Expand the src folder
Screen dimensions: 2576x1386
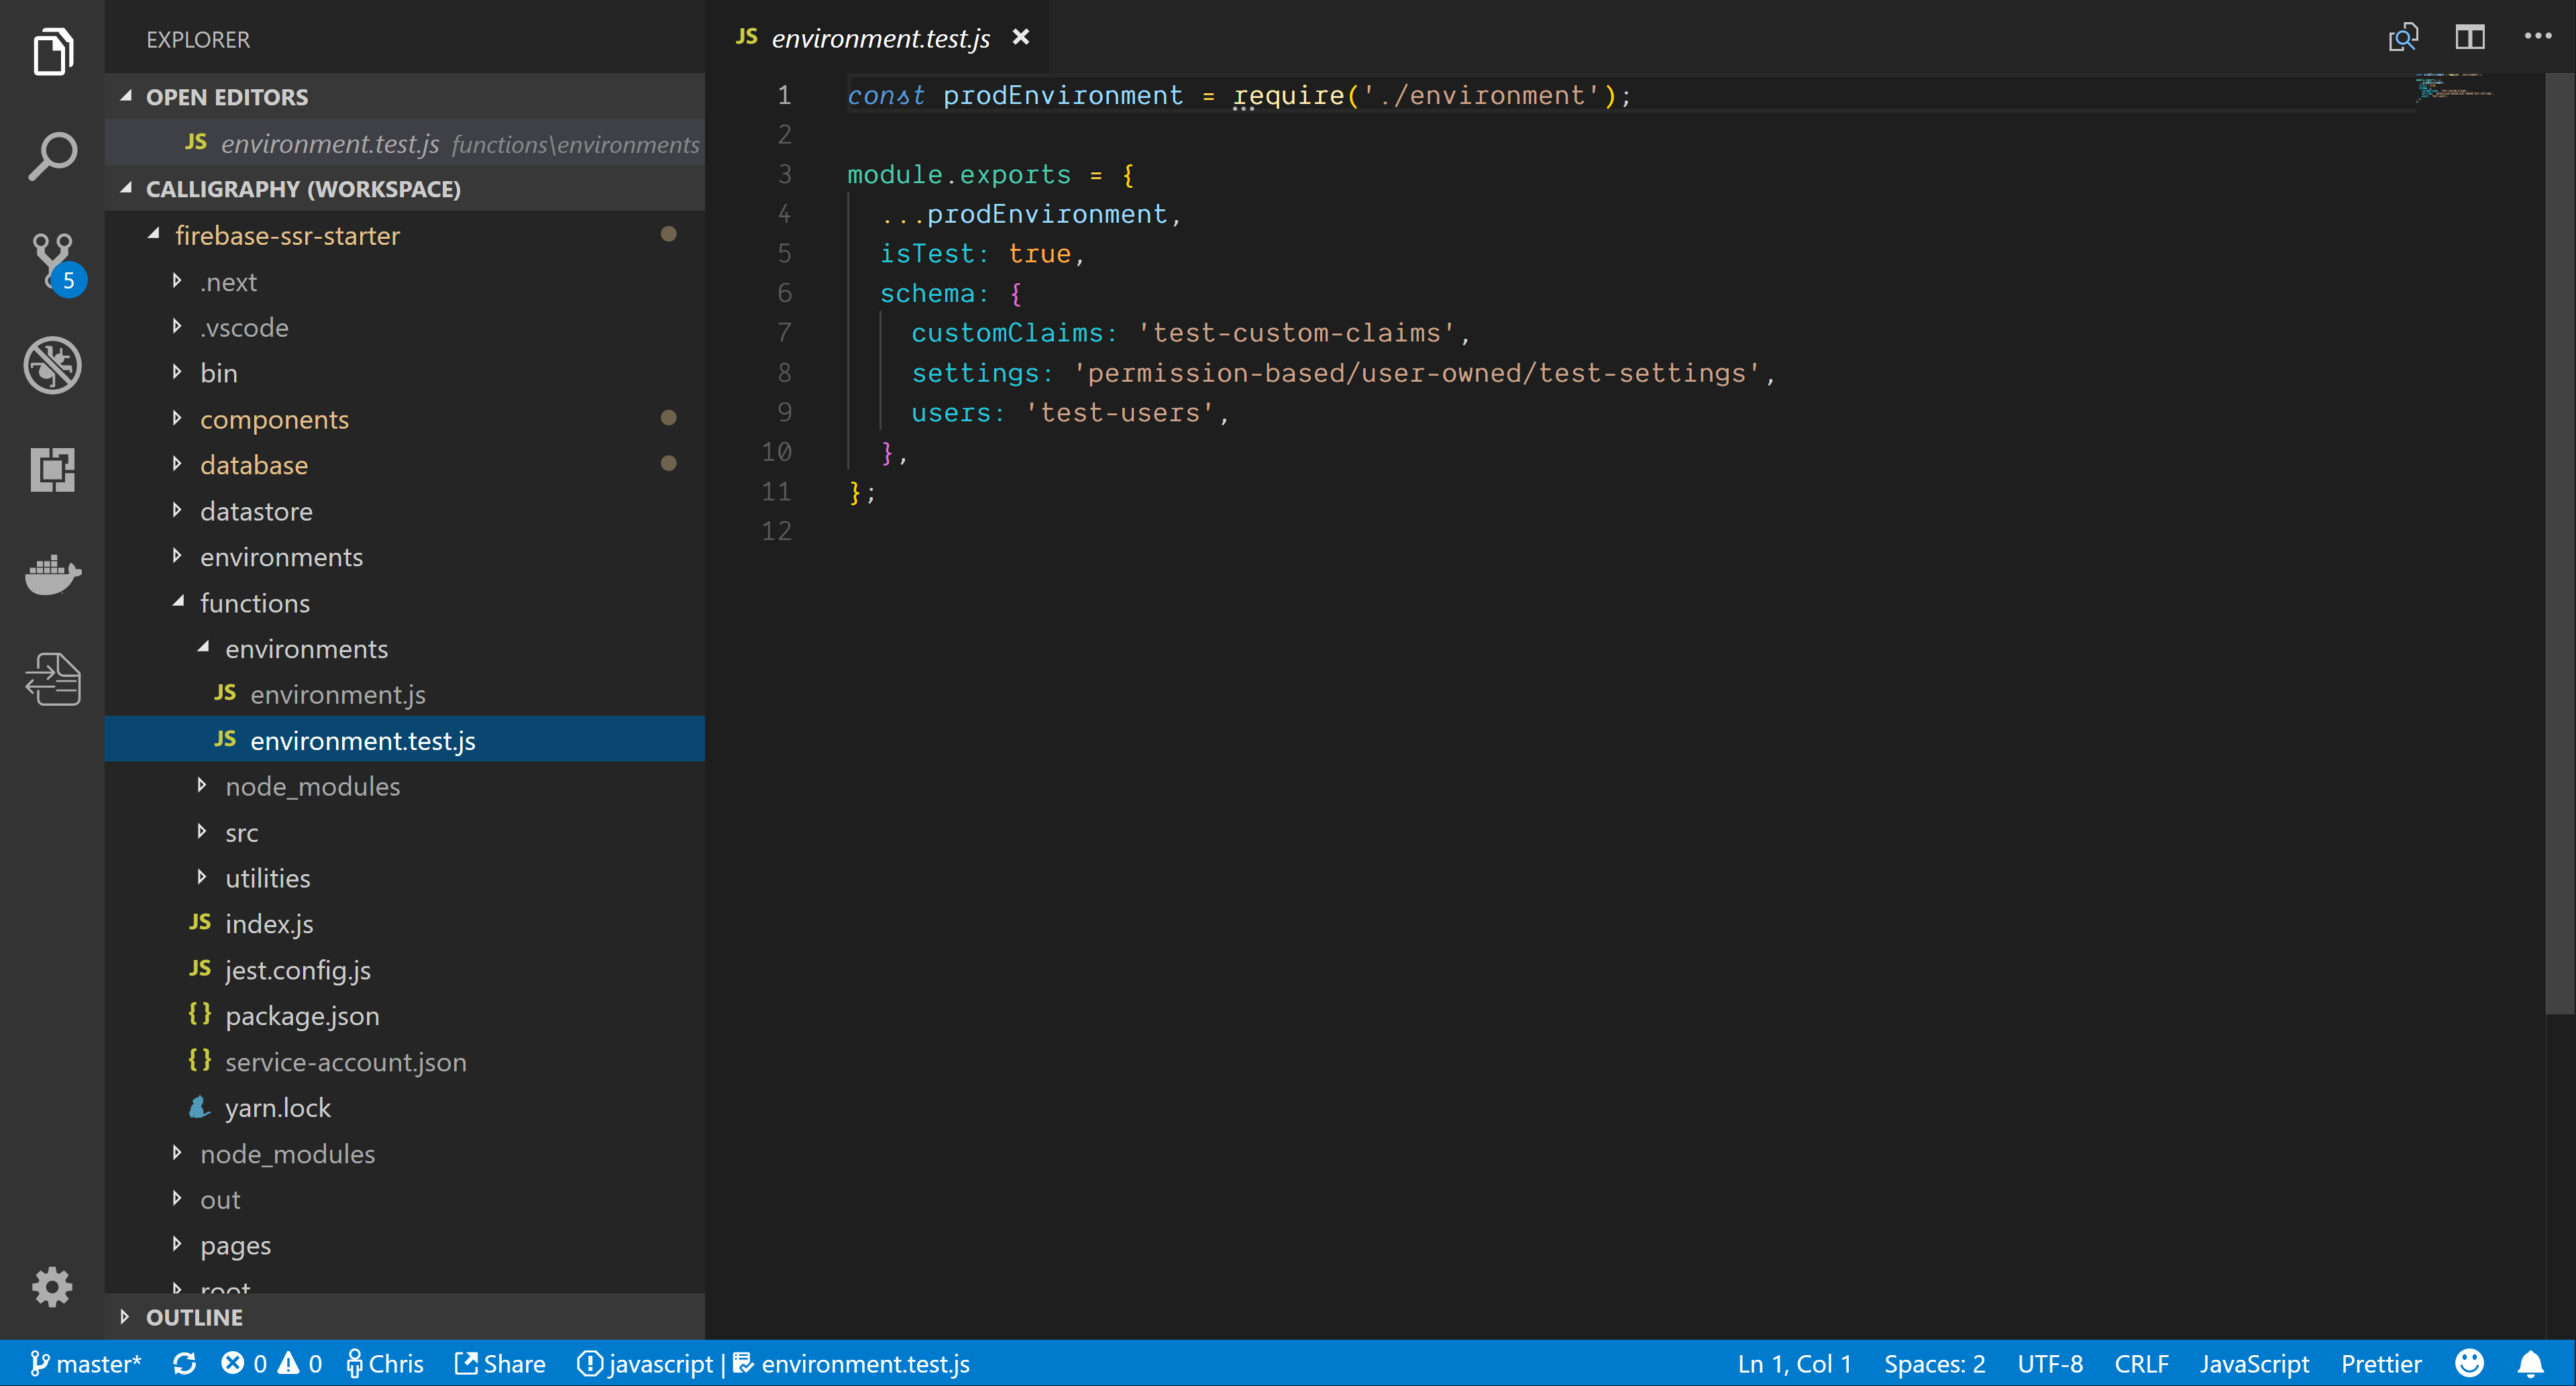click(404, 832)
